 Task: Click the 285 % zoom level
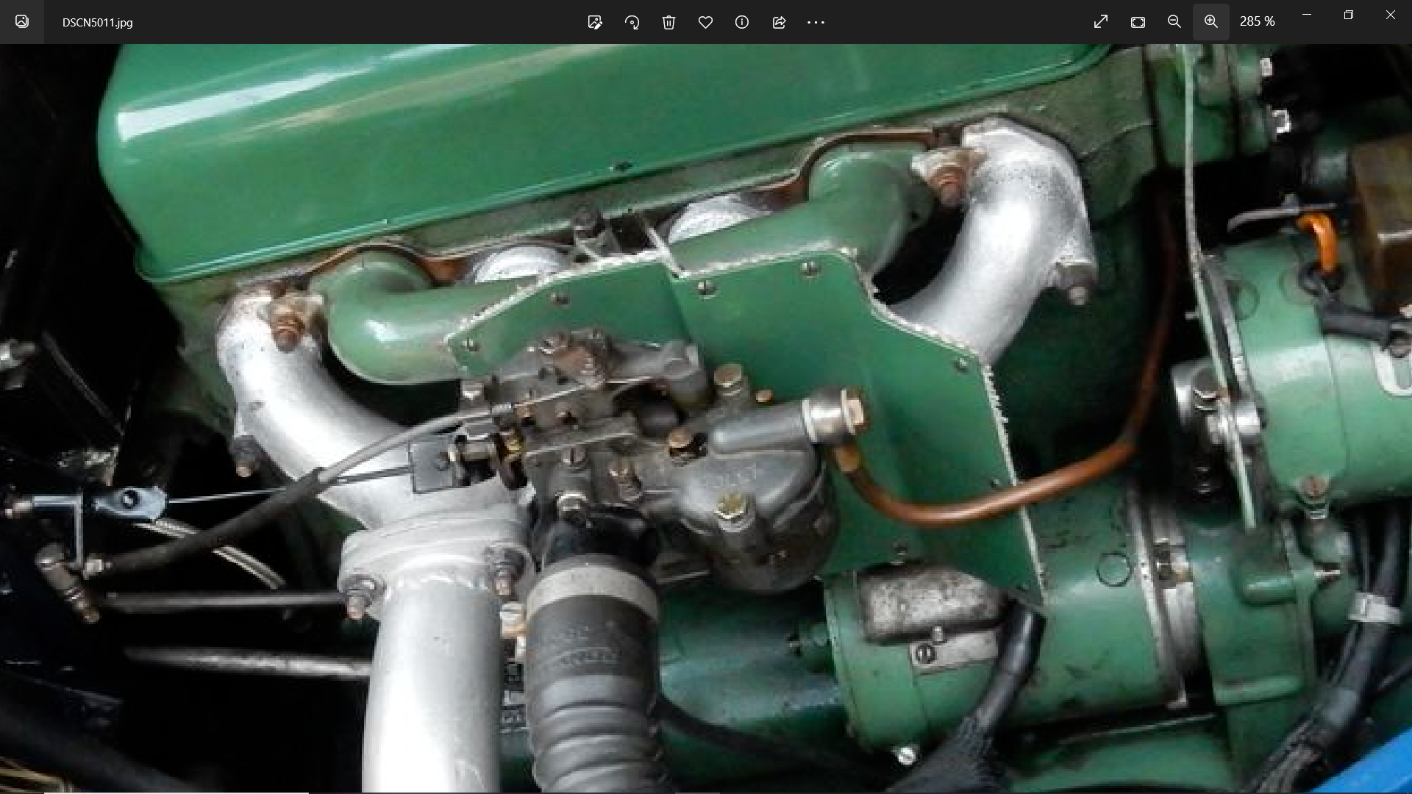[x=1257, y=22]
